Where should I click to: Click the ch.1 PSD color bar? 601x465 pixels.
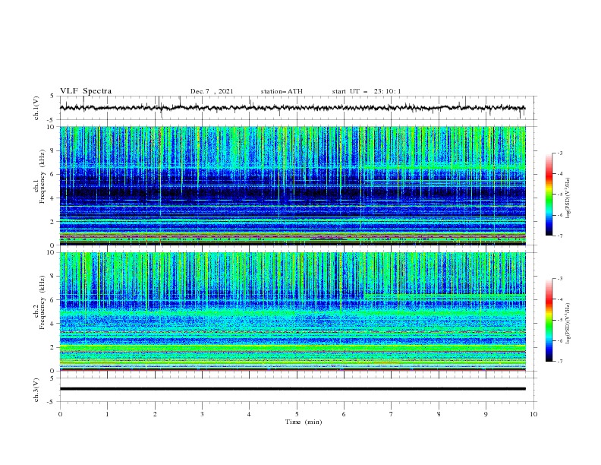pos(549,195)
